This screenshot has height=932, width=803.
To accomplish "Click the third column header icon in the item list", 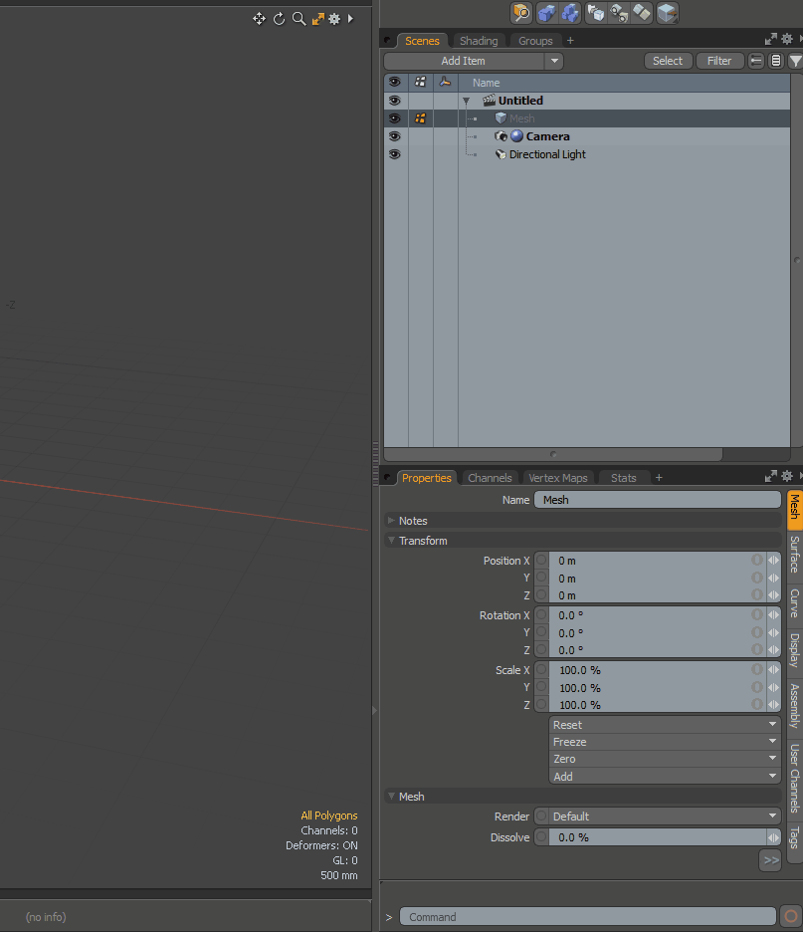I will (445, 82).
